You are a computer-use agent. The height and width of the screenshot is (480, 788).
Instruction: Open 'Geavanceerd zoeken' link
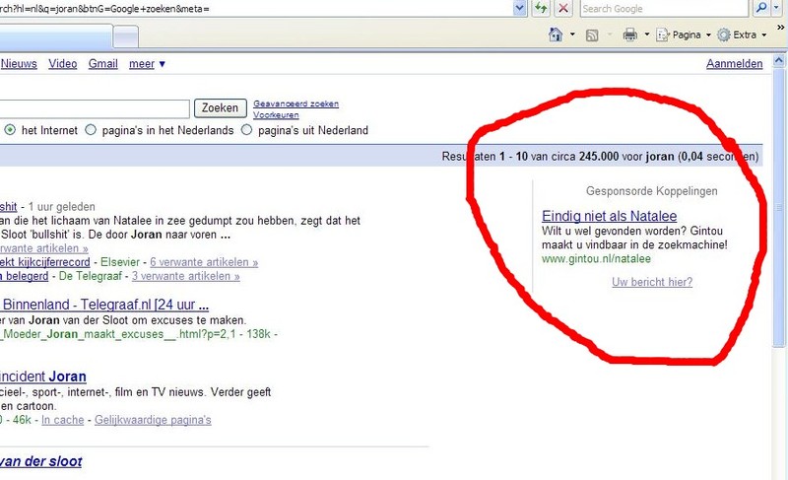click(295, 103)
